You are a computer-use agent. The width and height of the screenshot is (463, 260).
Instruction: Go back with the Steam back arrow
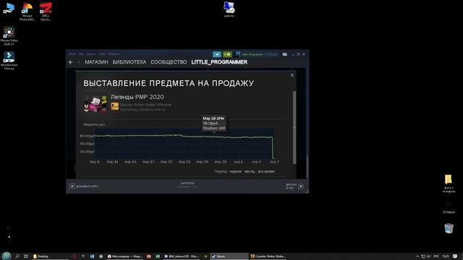click(x=71, y=62)
